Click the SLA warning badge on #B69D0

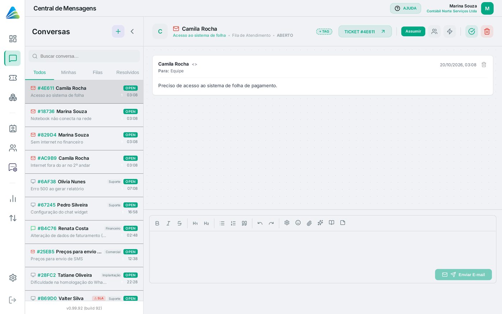click(x=99, y=298)
